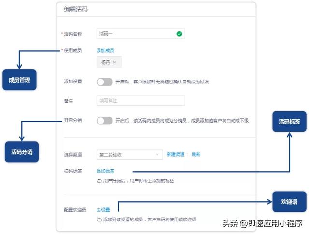The width and height of the screenshot is (309, 234).
Task: Click the 添加标签 link
Action: coord(105,171)
